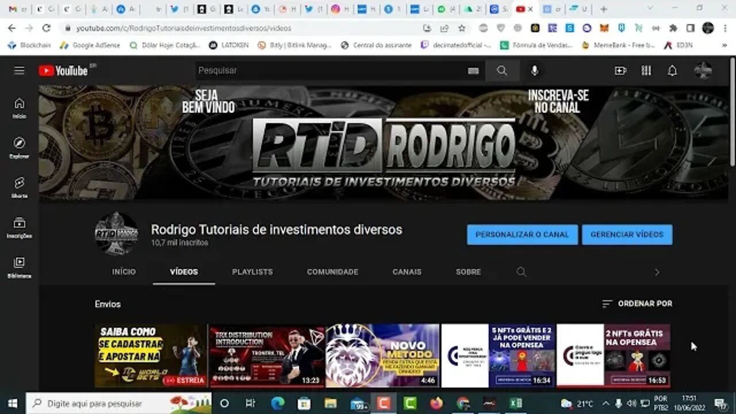This screenshot has height=414, width=736.
Task: Click the Windows taskbar search box
Action: coord(119,403)
